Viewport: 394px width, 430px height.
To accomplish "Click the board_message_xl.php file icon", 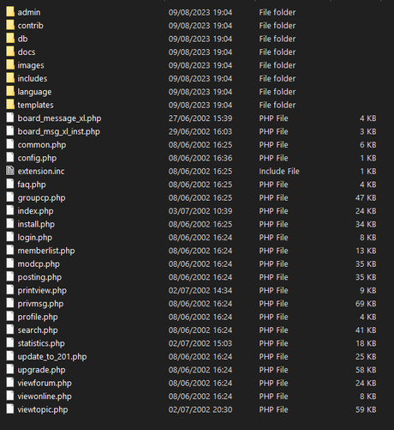I will click(10, 118).
